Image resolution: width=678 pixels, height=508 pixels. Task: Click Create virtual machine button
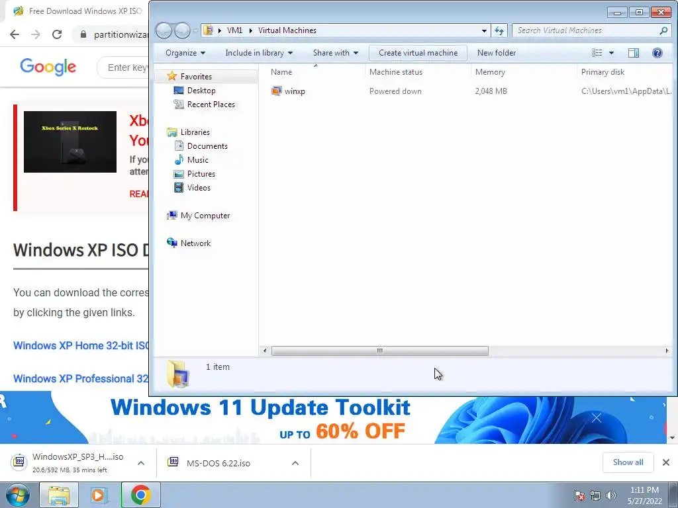[418, 53]
